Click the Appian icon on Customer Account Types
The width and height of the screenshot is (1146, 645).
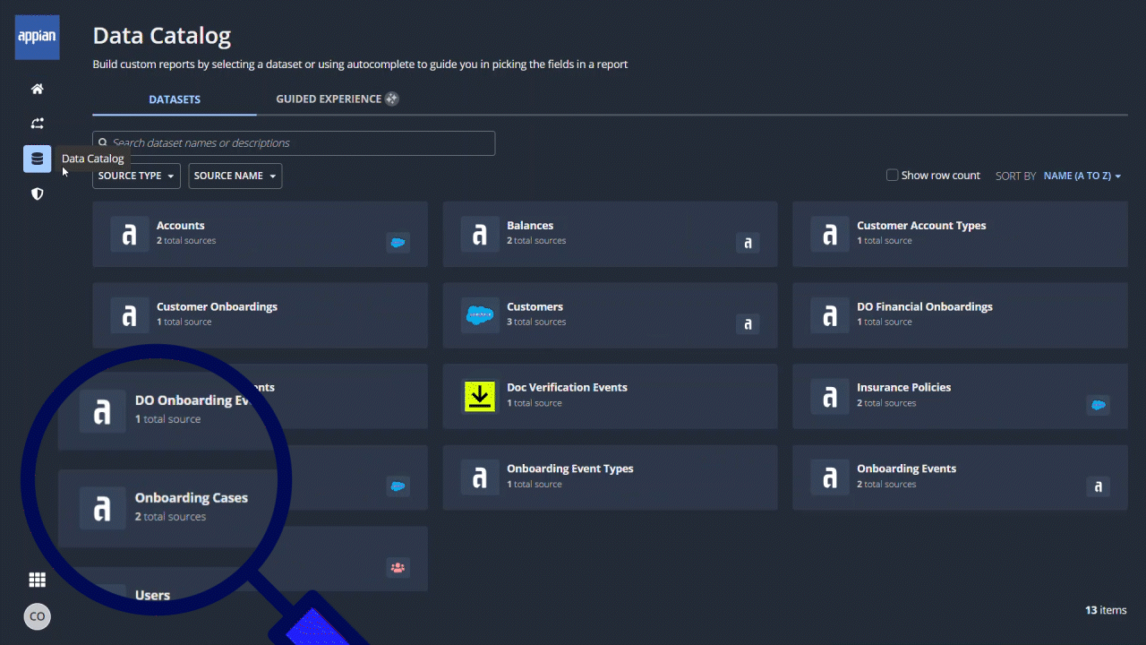click(830, 234)
